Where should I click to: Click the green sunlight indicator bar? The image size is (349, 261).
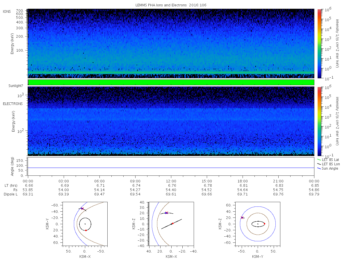(x=171, y=82)
